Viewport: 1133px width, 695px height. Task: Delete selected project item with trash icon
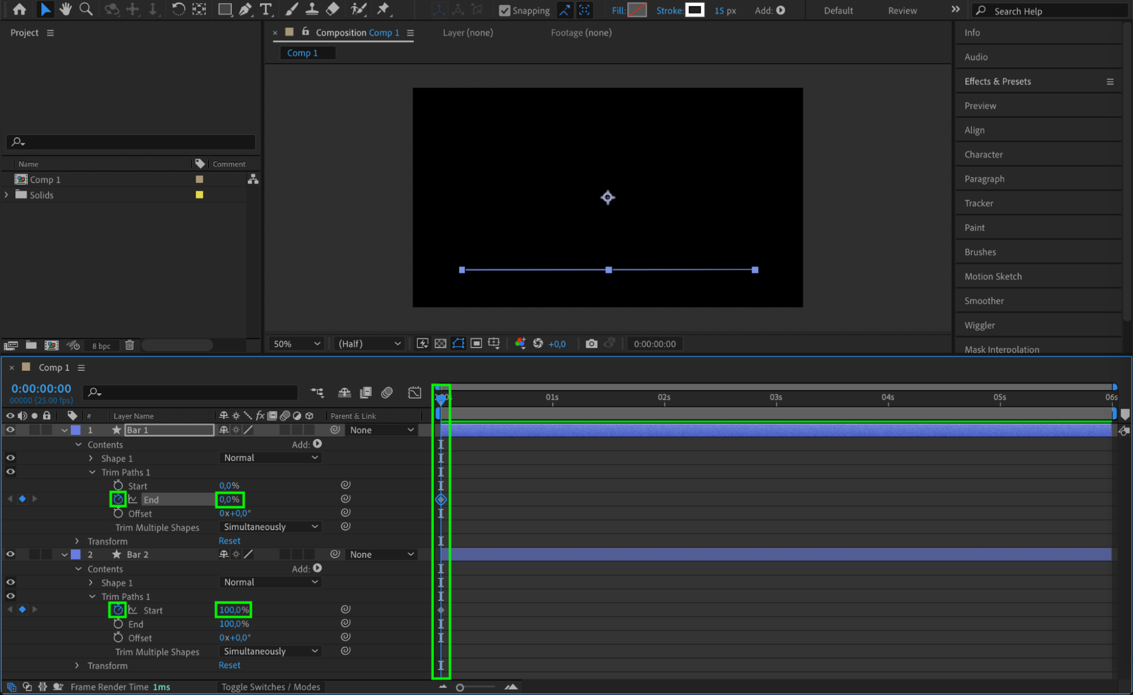[x=129, y=345]
